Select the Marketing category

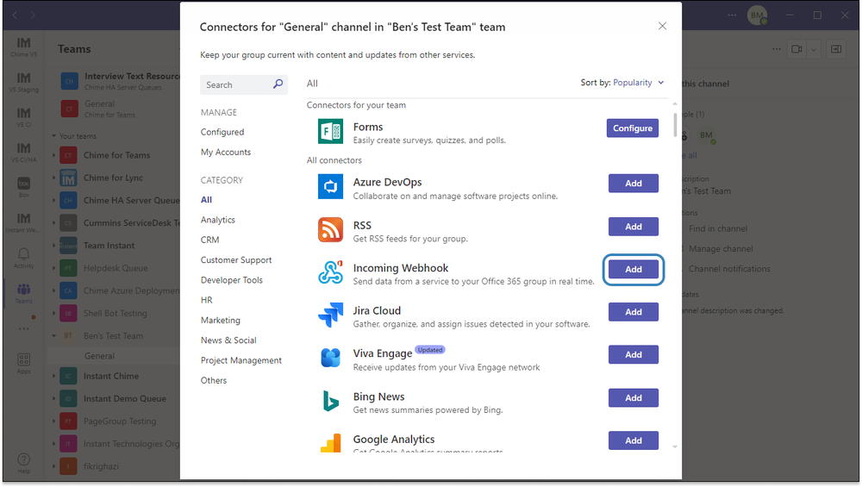(220, 320)
